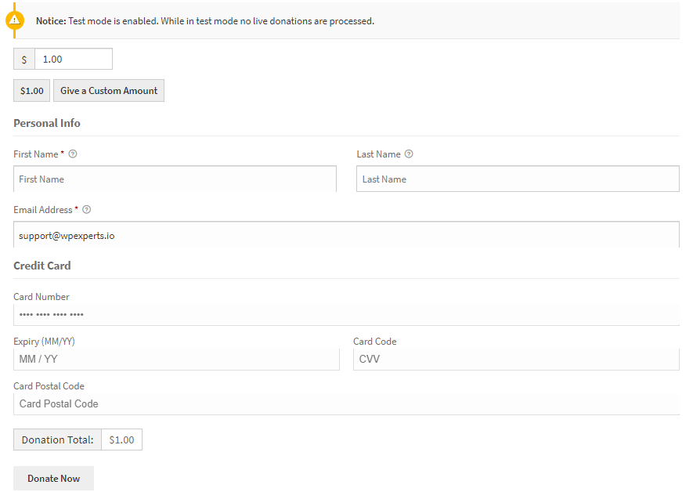
Task: Submit with the Donate Now button
Action: pyautogui.click(x=53, y=479)
